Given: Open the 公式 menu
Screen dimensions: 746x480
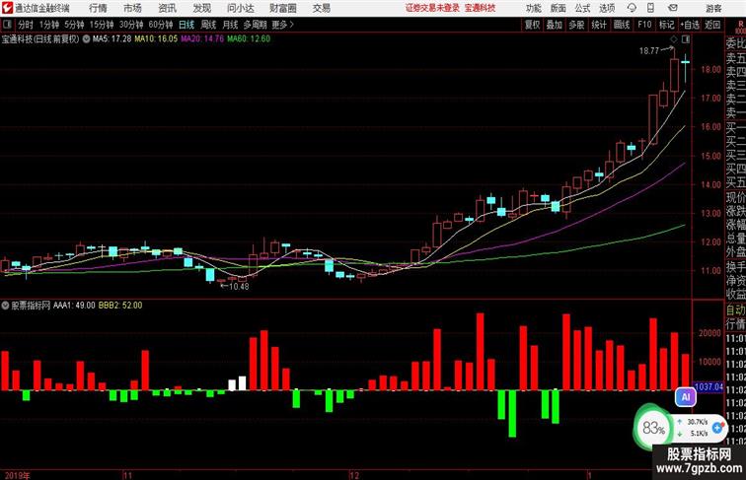Looking at the screenshot, I should click(582, 8).
